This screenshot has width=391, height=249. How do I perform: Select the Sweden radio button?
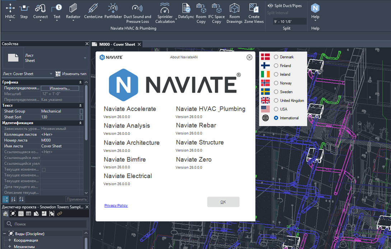click(276, 92)
